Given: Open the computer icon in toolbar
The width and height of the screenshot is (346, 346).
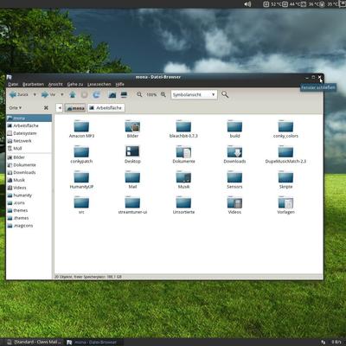Looking at the screenshot, I should point(124,94).
